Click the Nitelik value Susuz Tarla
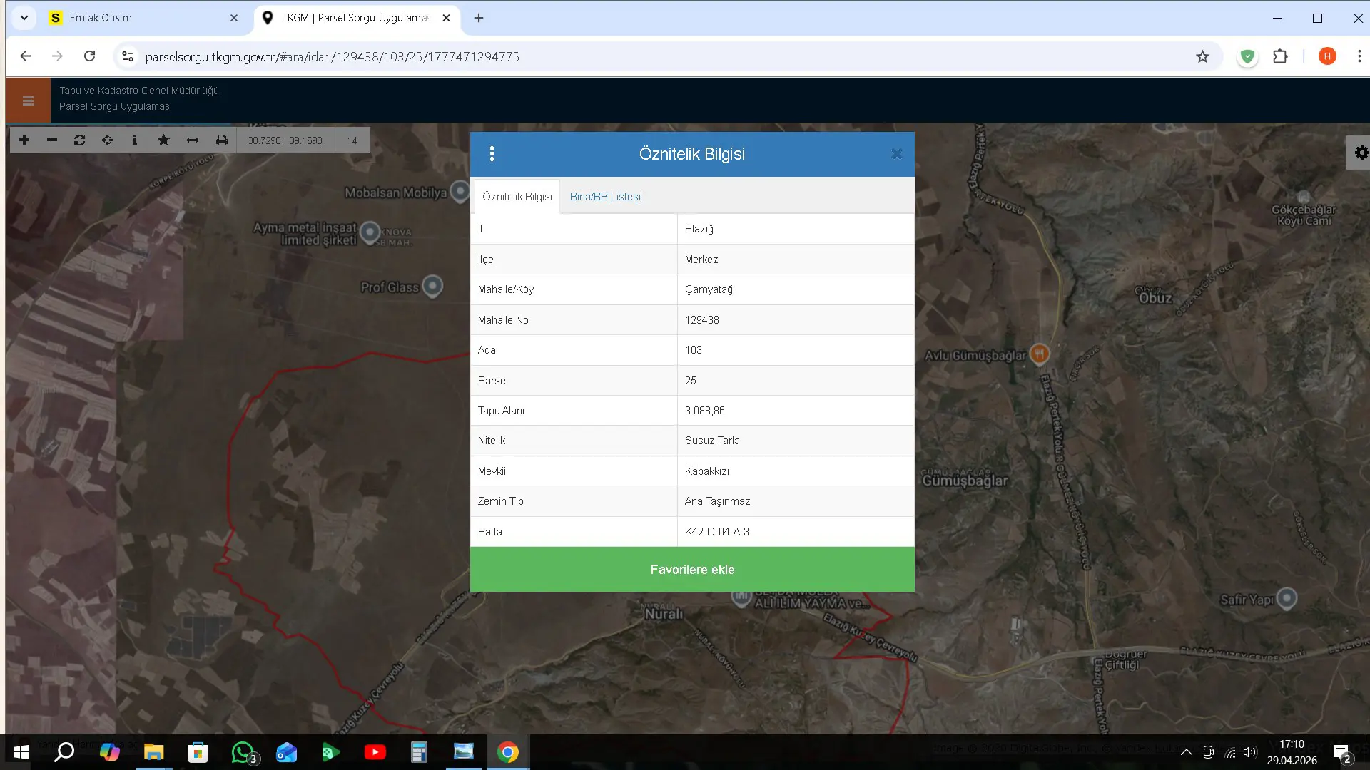This screenshot has width=1370, height=770. pos(712,441)
